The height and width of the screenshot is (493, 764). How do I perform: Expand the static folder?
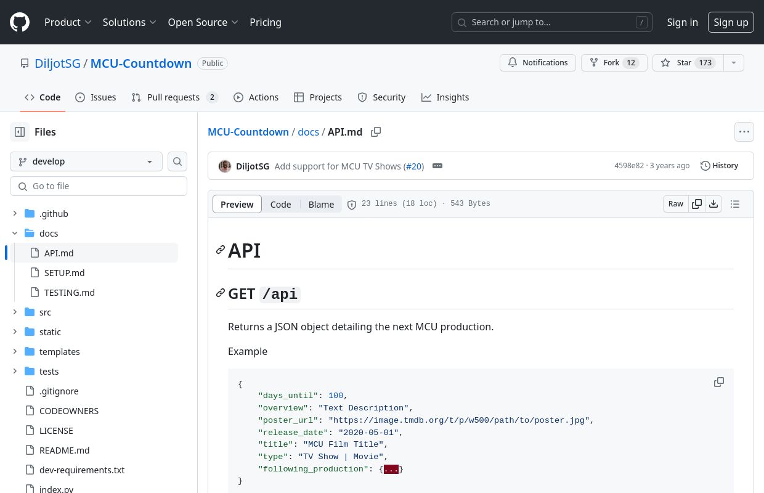tap(15, 332)
